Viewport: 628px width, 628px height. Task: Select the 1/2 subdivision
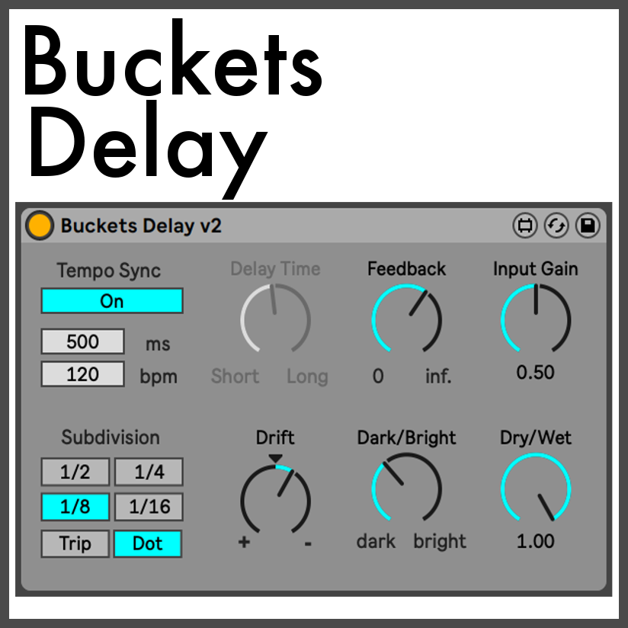tap(75, 472)
